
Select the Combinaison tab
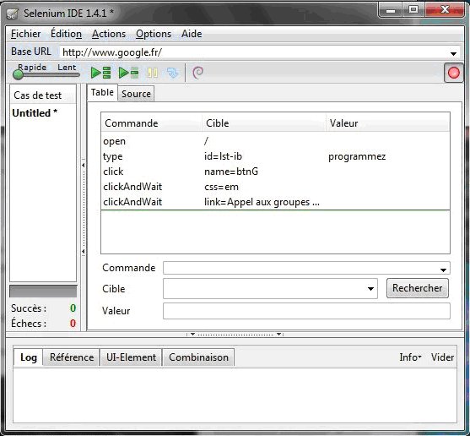point(198,357)
